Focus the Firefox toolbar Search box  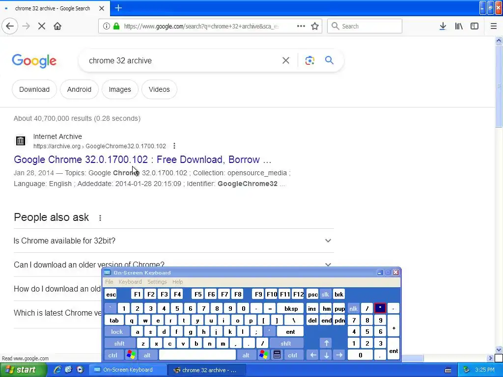point(364,26)
